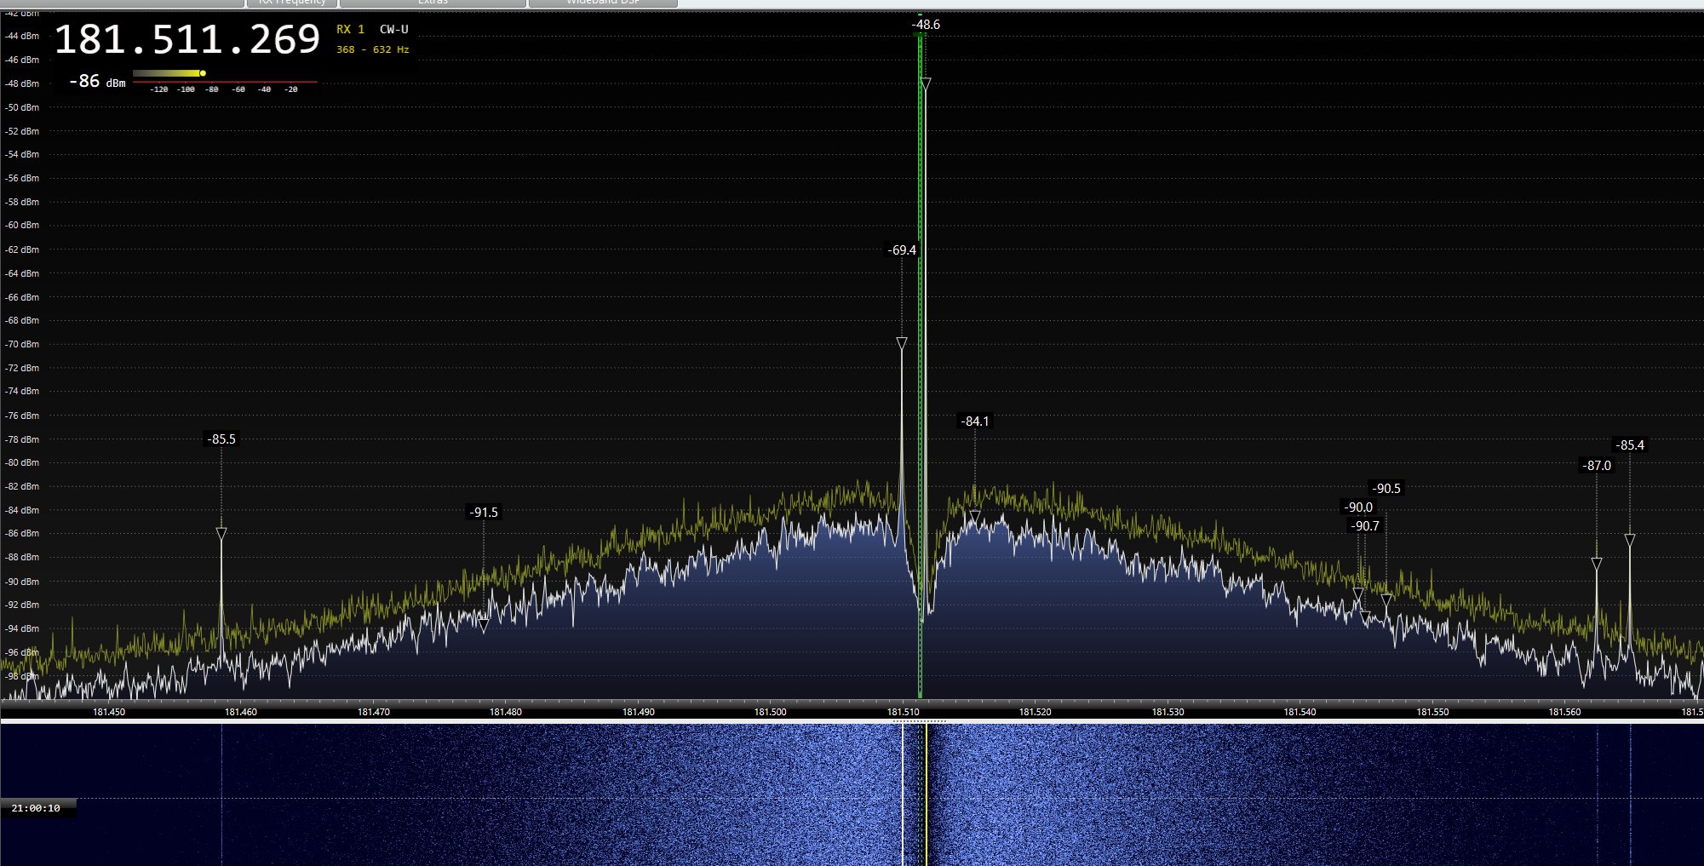Click 181.490 on the frequency axis
1704x866 pixels.
(x=639, y=712)
